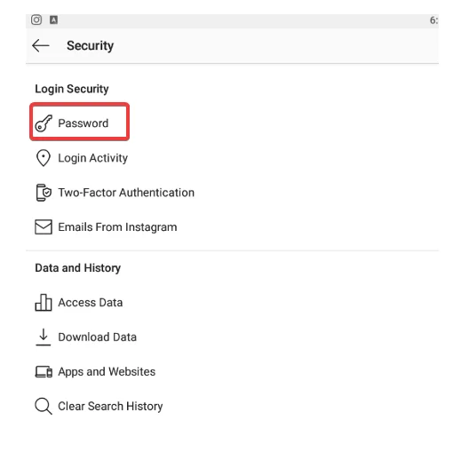Tap the Security page title
Screen dimensions: 461x452
pos(90,46)
